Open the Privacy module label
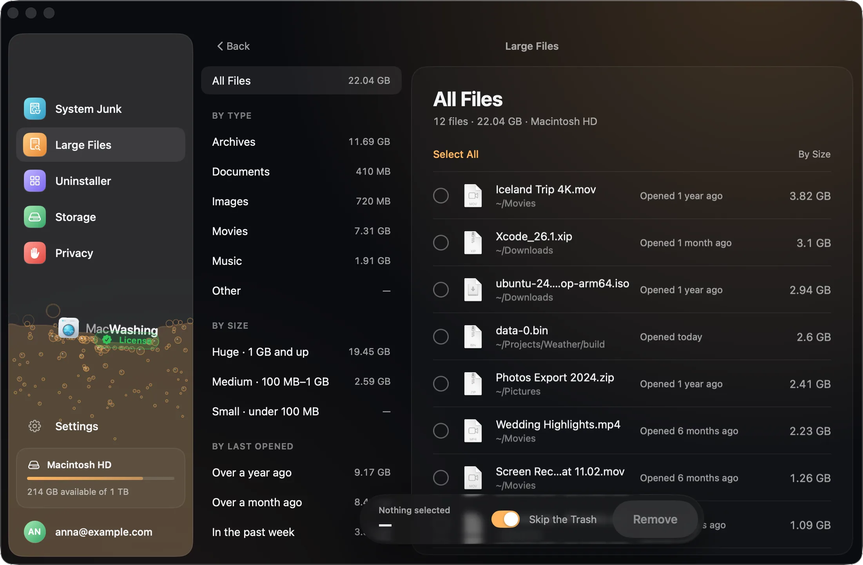The image size is (863, 565). pyautogui.click(x=74, y=253)
